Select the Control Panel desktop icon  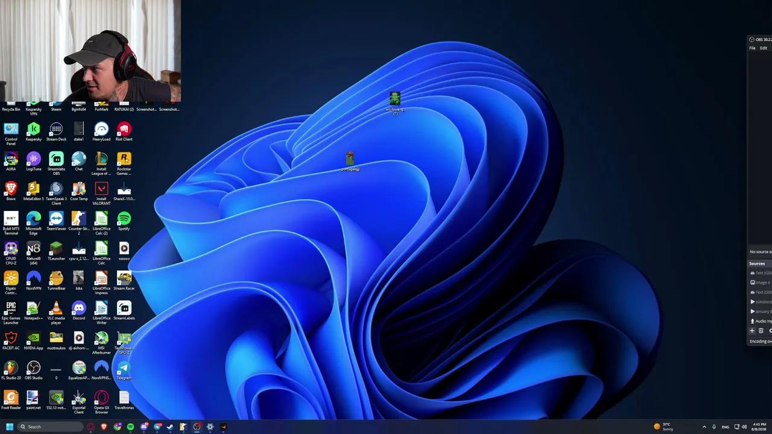[x=11, y=134]
